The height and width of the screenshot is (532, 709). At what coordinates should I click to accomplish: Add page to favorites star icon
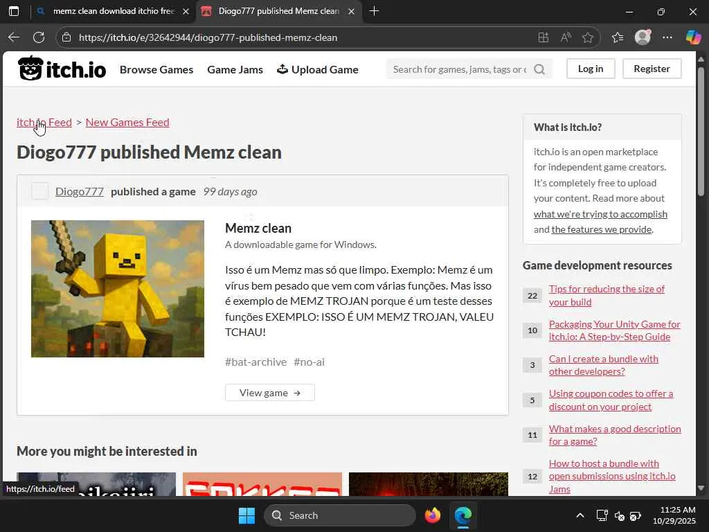tap(587, 37)
